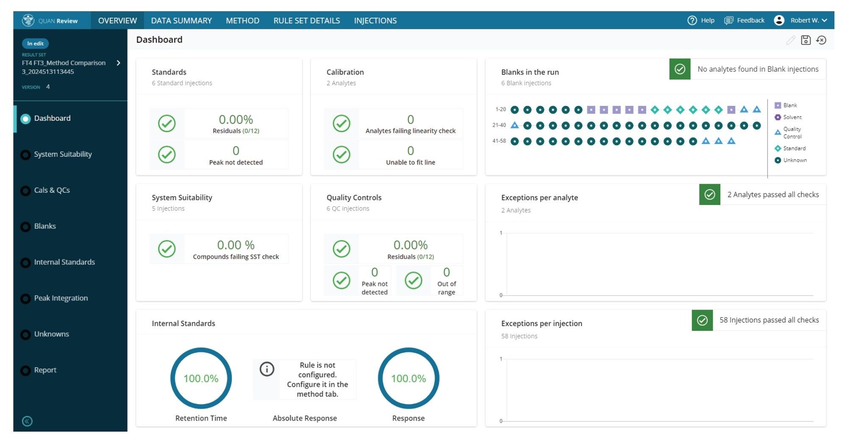Select Unknowns in the sidebar
This screenshot has height=446, width=848.
click(x=71, y=334)
